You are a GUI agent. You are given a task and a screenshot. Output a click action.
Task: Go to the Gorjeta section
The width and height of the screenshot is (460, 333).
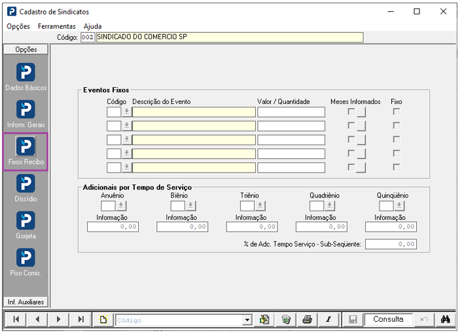tap(26, 225)
